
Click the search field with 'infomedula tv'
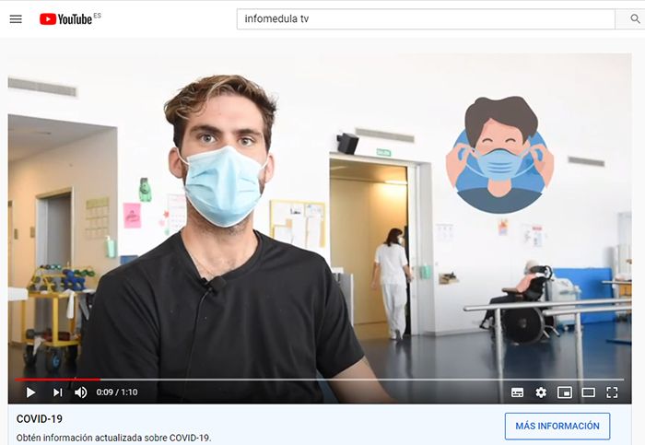426,19
